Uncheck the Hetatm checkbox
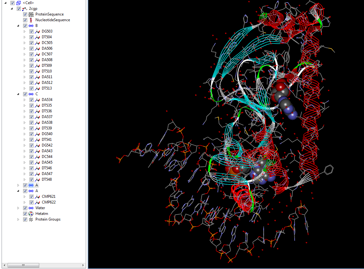364x269 pixels. (25, 214)
